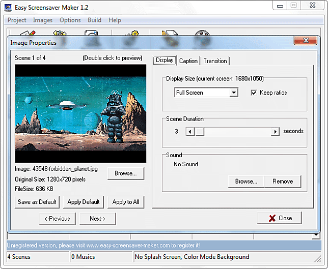This screenshot has width=328, height=269.
Task: Switch to the Display tab
Action: 165,60
